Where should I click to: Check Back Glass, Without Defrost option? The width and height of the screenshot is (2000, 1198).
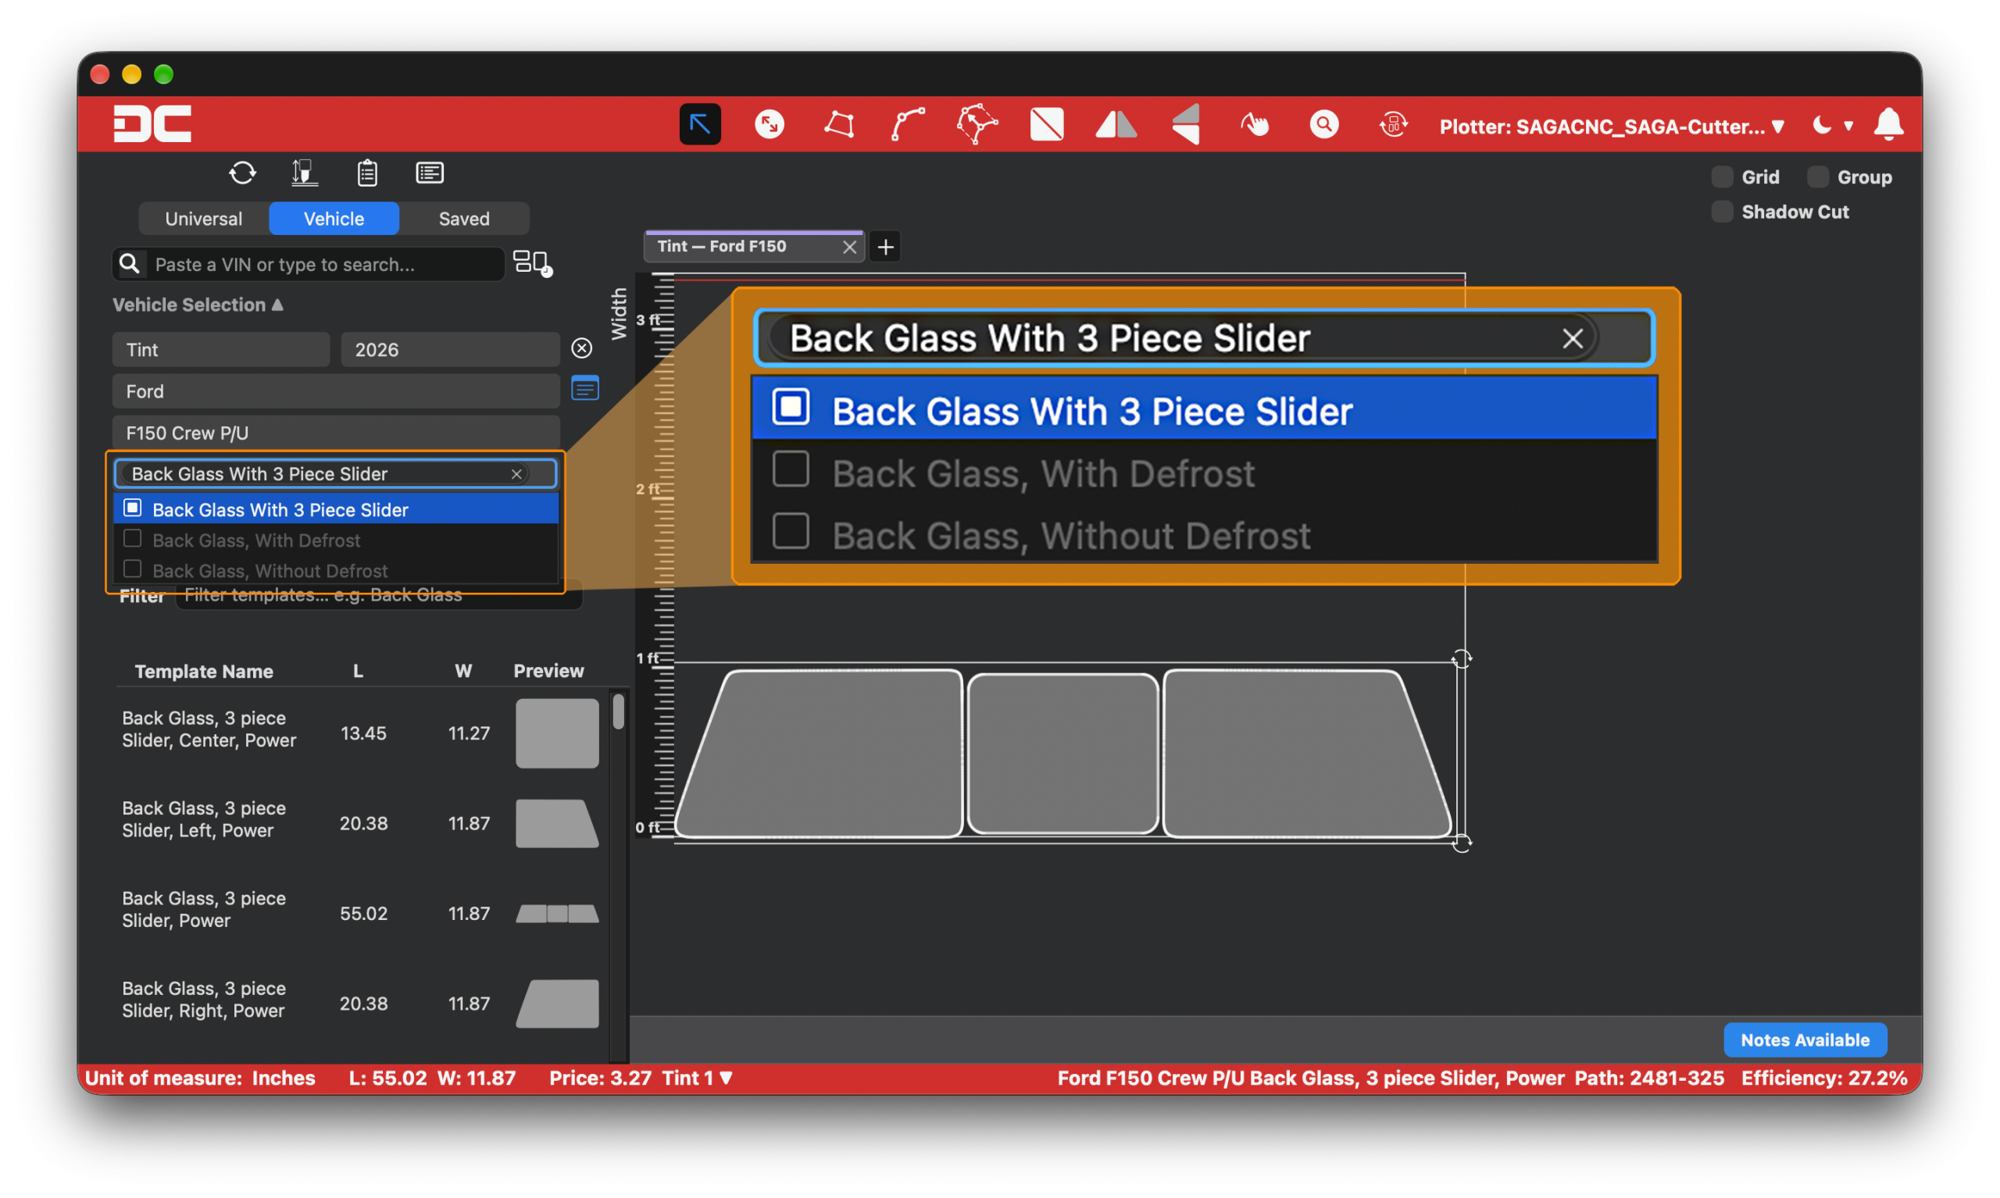tap(132, 569)
